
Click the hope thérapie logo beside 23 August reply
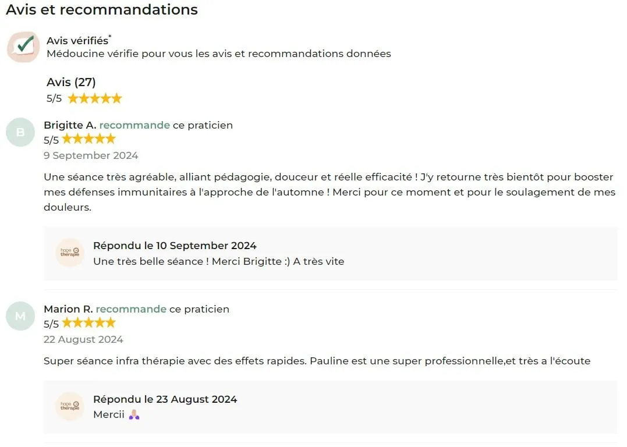click(70, 406)
